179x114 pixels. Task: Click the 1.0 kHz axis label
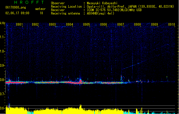(2, 51)
